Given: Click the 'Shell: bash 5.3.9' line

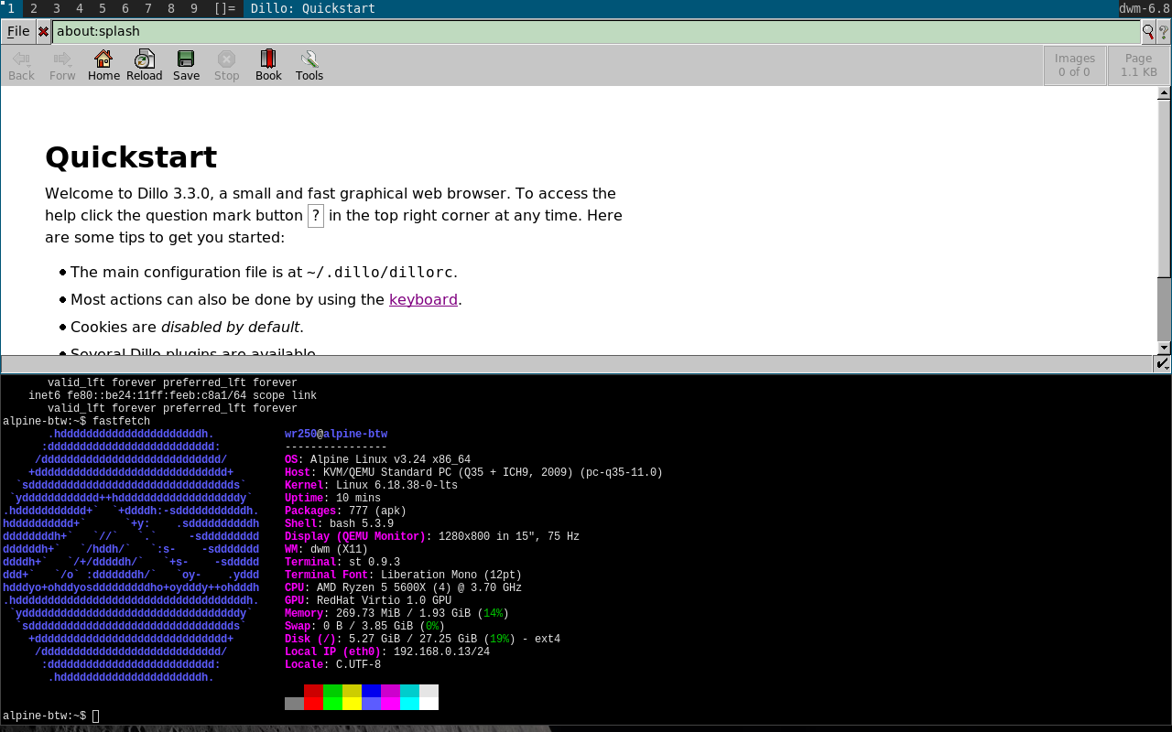Looking at the screenshot, I should coord(339,524).
